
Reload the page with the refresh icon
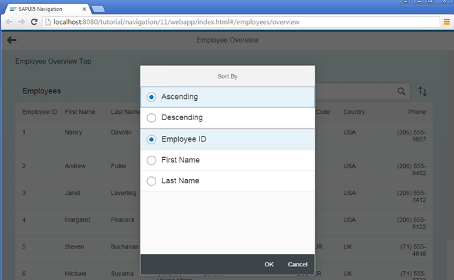[x=34, y=23]
